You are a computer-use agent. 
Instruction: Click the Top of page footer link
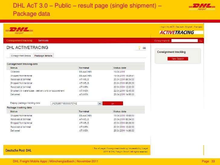click(99, 148)
